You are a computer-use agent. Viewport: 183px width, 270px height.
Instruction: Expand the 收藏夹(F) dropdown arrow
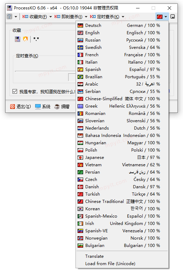[x=50, y=17]
